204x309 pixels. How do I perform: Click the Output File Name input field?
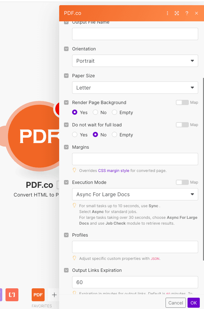pos(135,34)
